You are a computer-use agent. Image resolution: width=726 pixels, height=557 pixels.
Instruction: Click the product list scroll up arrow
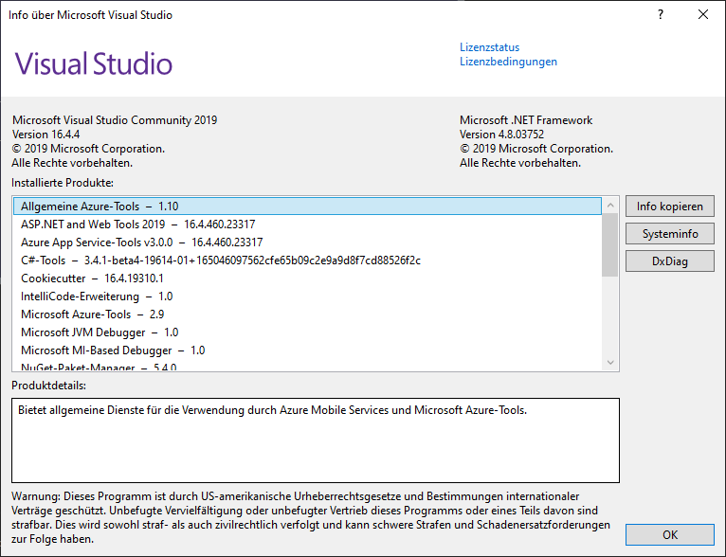(x=610, y=205)
